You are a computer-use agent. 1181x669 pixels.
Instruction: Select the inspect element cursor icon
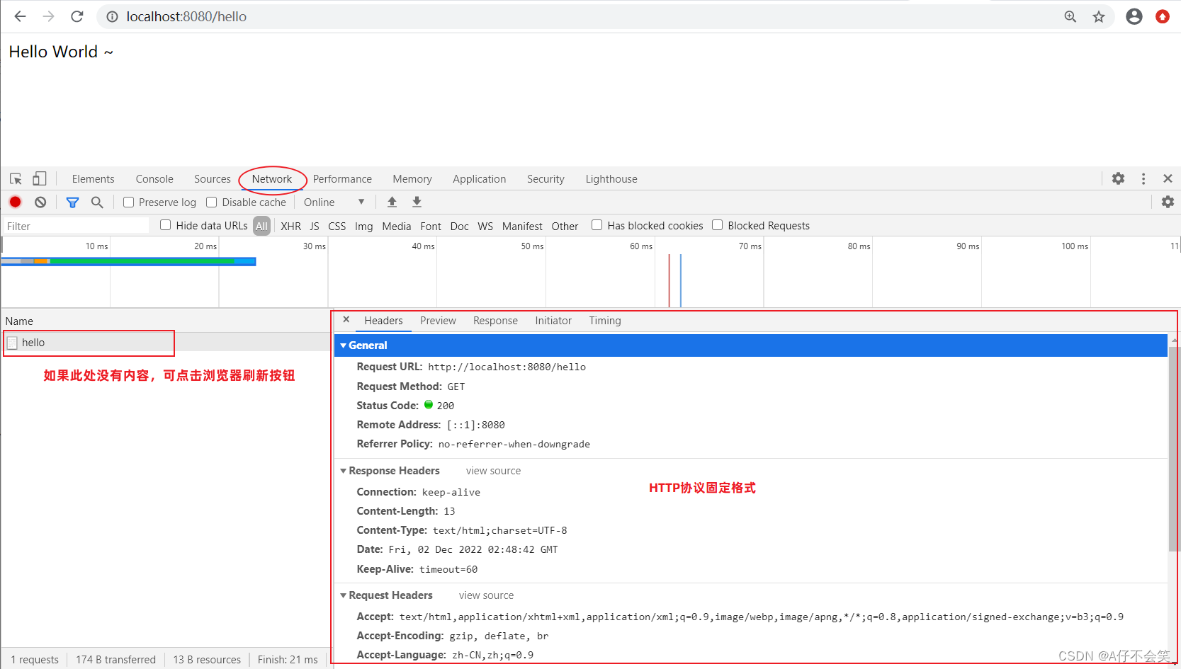pyautogui.click(x=15, y=178)
